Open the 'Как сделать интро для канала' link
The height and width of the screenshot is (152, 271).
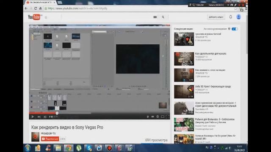coord(210,54)
